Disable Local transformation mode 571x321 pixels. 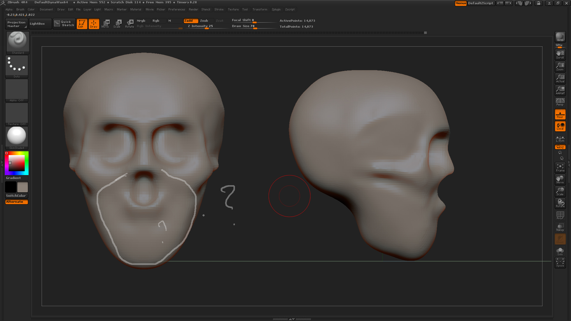pos(560,126)
